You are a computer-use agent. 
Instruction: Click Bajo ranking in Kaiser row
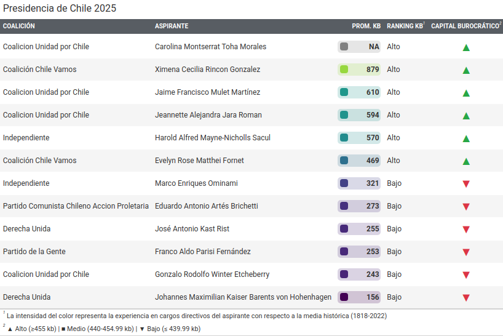click(394, 297)
